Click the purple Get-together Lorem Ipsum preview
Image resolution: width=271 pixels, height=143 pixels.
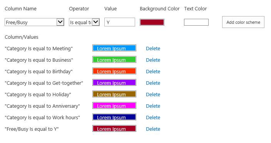[x=114, y=82]
